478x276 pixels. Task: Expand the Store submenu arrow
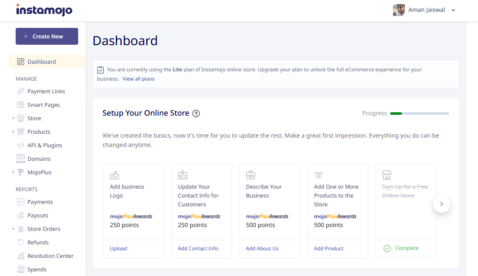13,118
